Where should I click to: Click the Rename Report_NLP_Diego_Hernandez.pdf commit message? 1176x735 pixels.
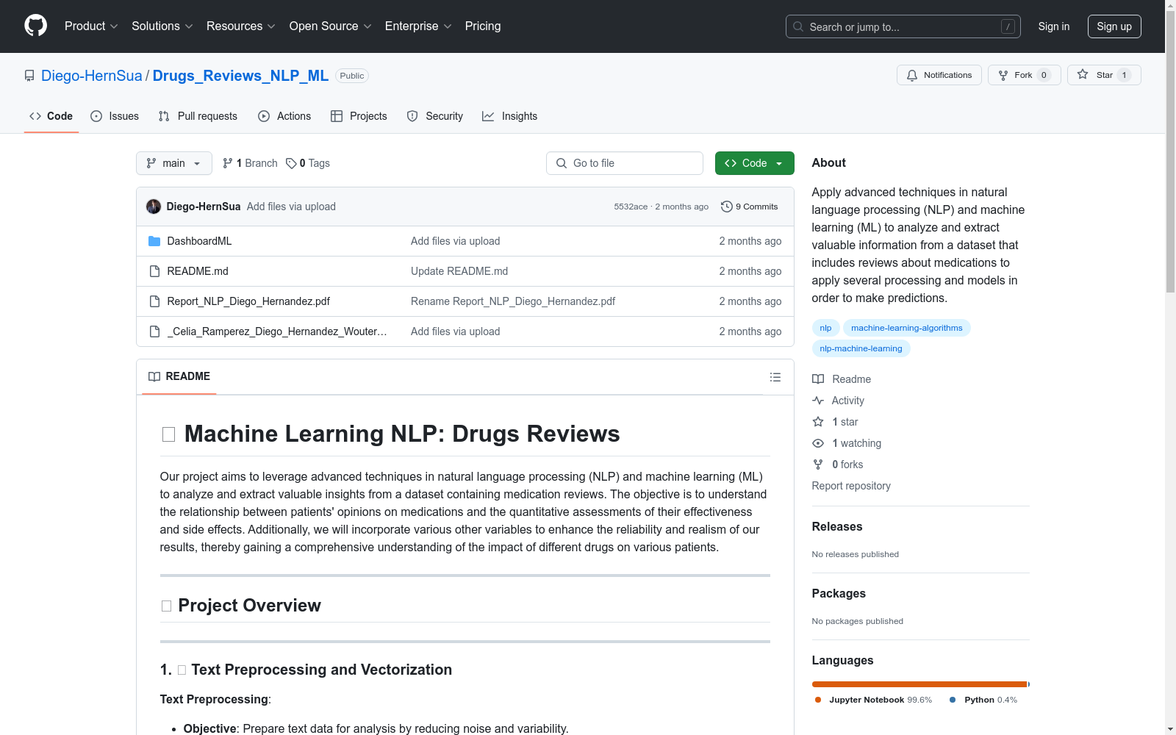(x=513, y=301)
